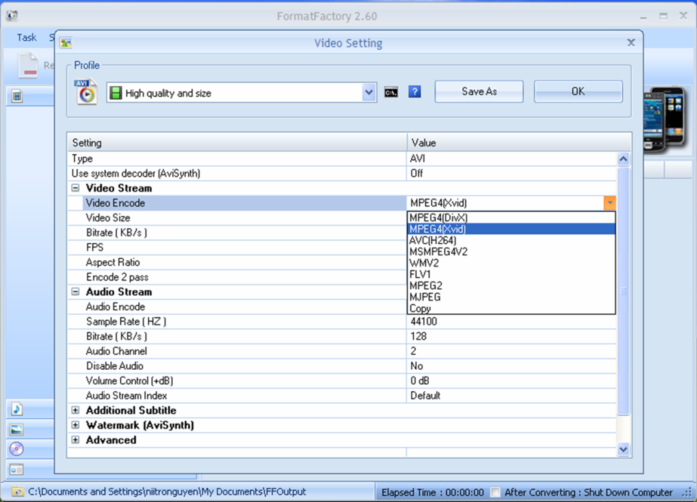Open the ROM/DVD disc category in sidebar
The height and width of the screenshot is (502, 697).
[x=16, y=449]
